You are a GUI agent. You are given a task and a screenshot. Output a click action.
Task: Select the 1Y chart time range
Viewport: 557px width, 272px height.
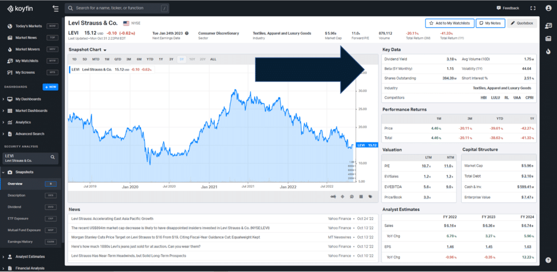tap(160, 59)
